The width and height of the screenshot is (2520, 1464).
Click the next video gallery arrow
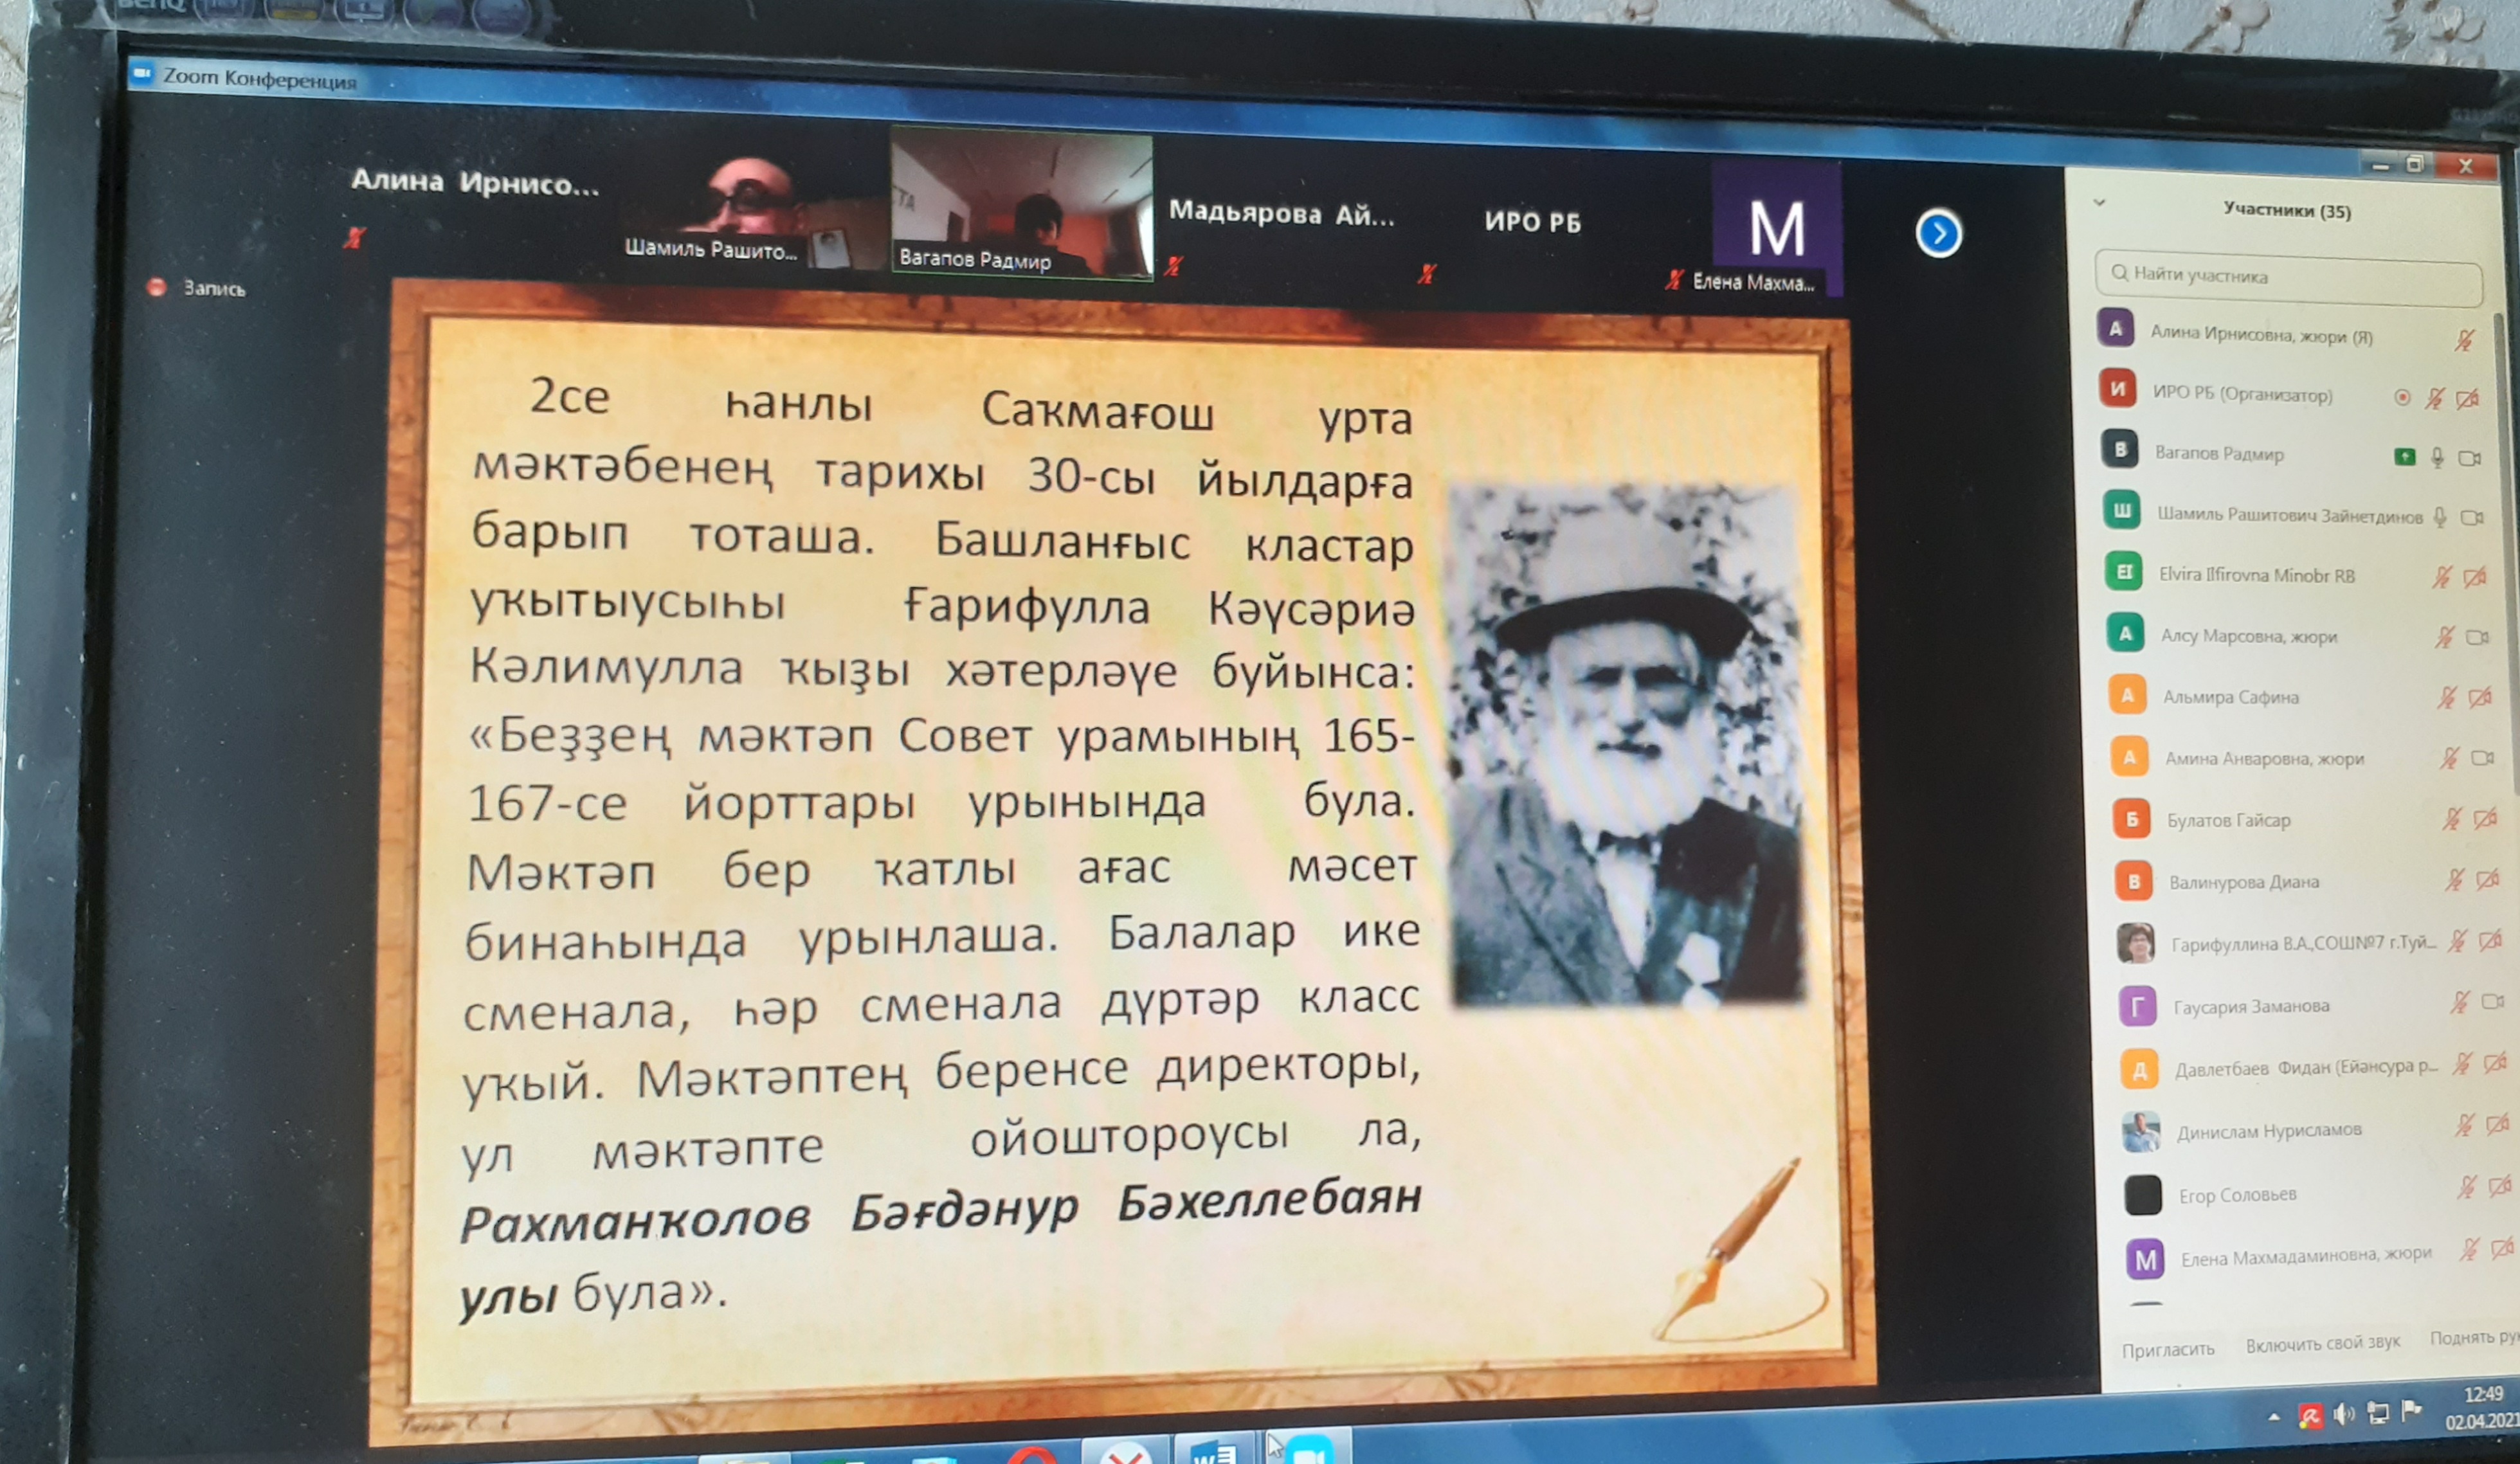pyautogui.click(x=1938, y=234)
